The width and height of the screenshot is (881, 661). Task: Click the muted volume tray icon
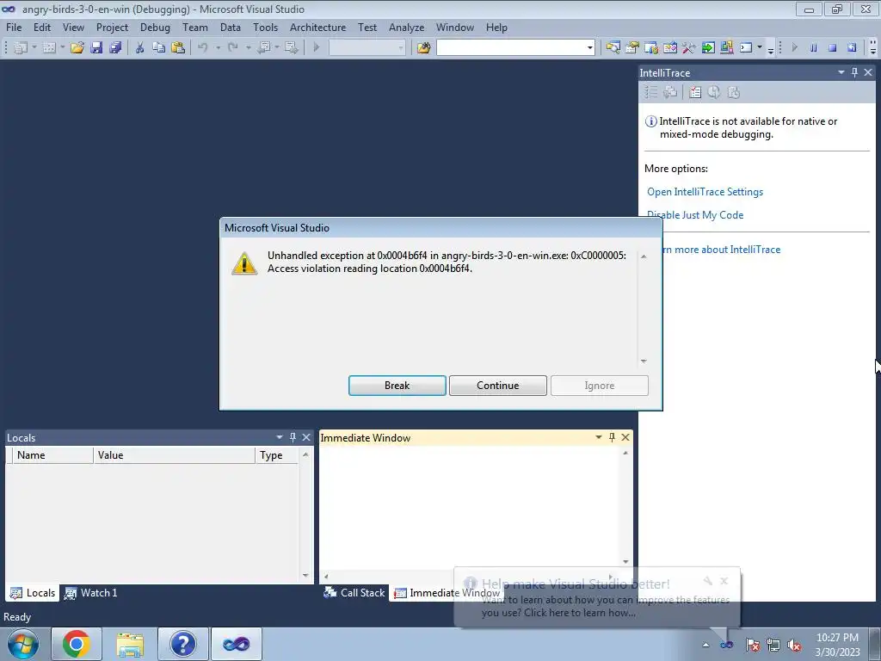tap(794, 645)
